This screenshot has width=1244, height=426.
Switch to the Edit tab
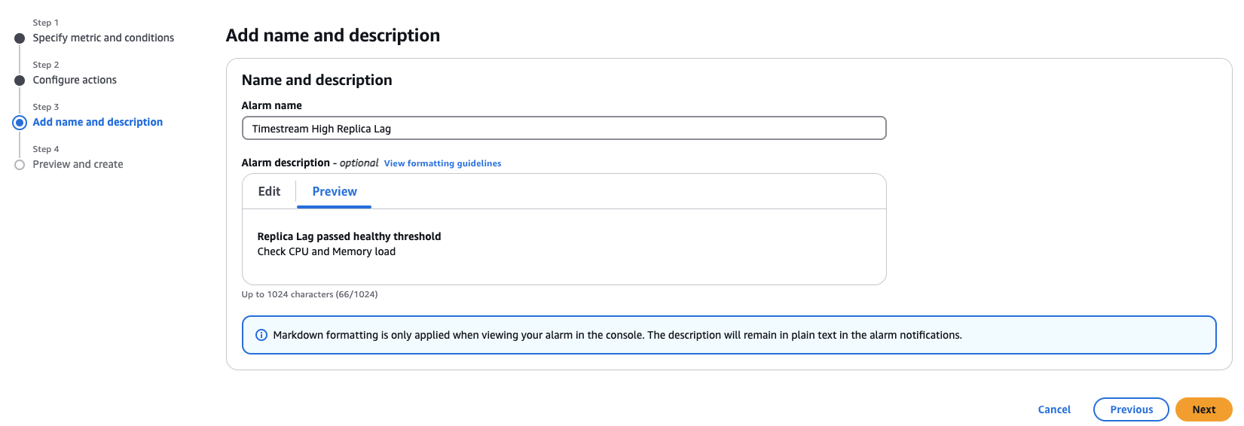click(x=269, y=191)
